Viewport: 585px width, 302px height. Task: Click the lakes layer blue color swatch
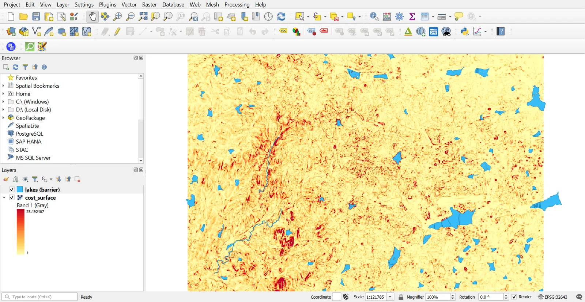pyautogui.click(x=20, y=189)
